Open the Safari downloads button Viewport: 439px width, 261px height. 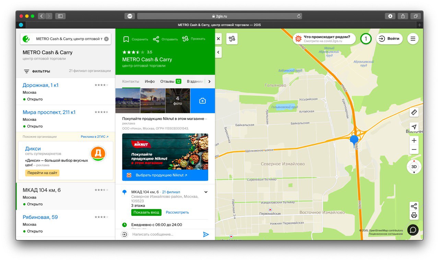click(x=390, y=16)
